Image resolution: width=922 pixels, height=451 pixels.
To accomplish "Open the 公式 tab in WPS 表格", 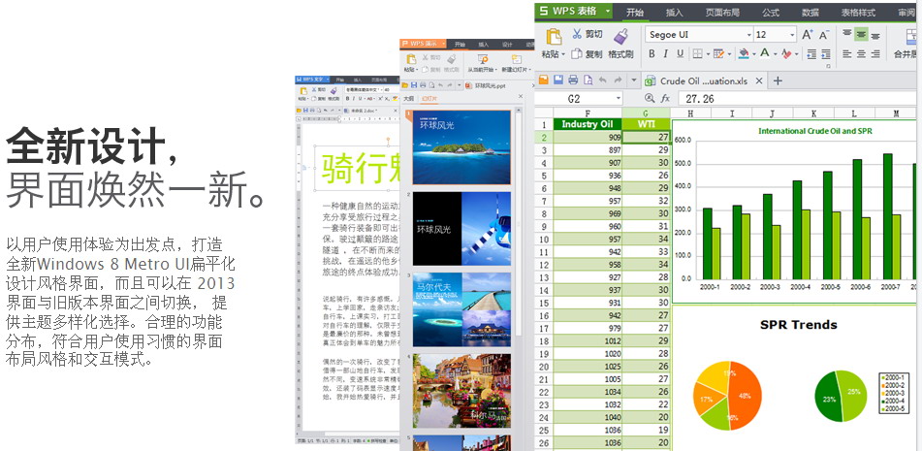I will click(771, 13).
